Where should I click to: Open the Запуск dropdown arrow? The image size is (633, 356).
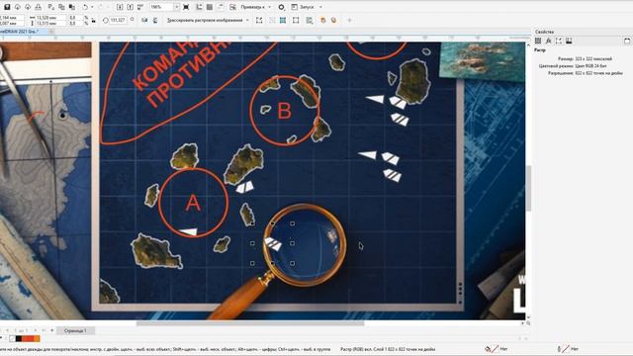320,7
